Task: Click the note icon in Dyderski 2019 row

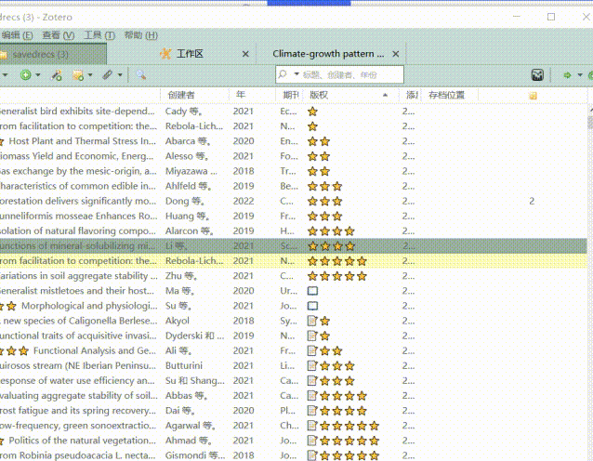Action: (312, 336)
